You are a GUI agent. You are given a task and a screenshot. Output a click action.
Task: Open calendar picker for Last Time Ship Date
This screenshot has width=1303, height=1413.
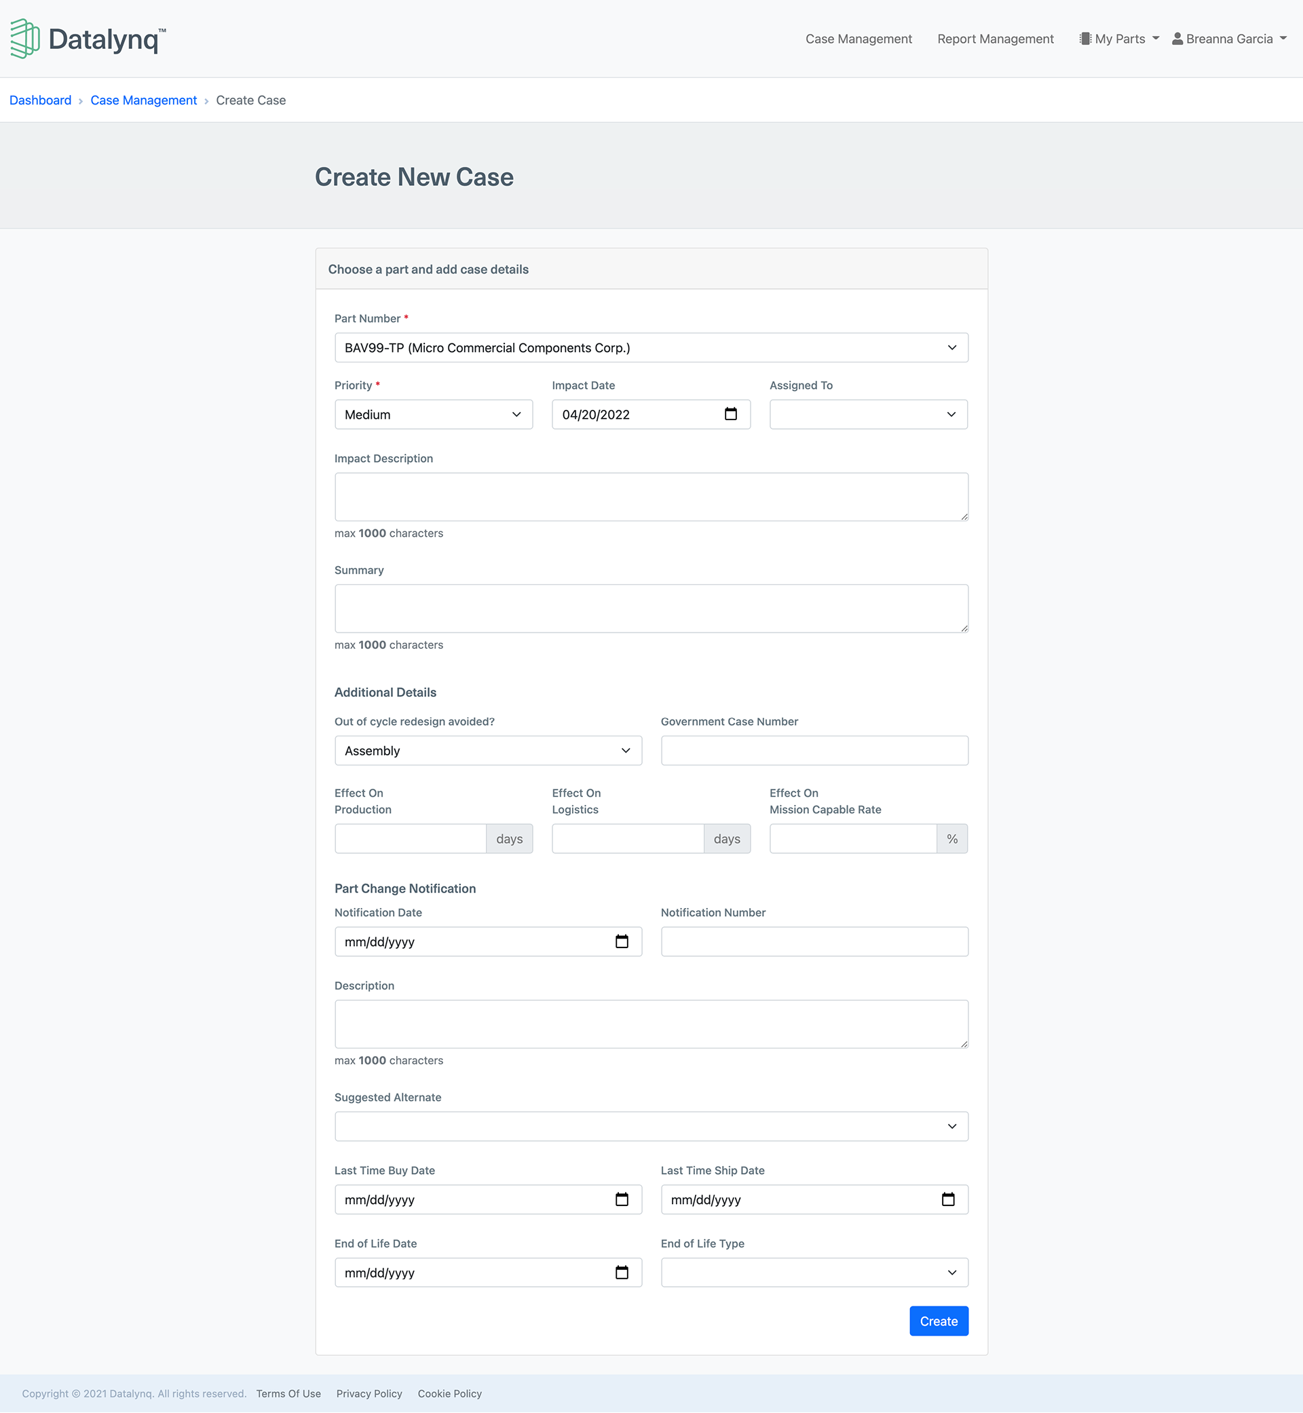tap(948, 1199)
